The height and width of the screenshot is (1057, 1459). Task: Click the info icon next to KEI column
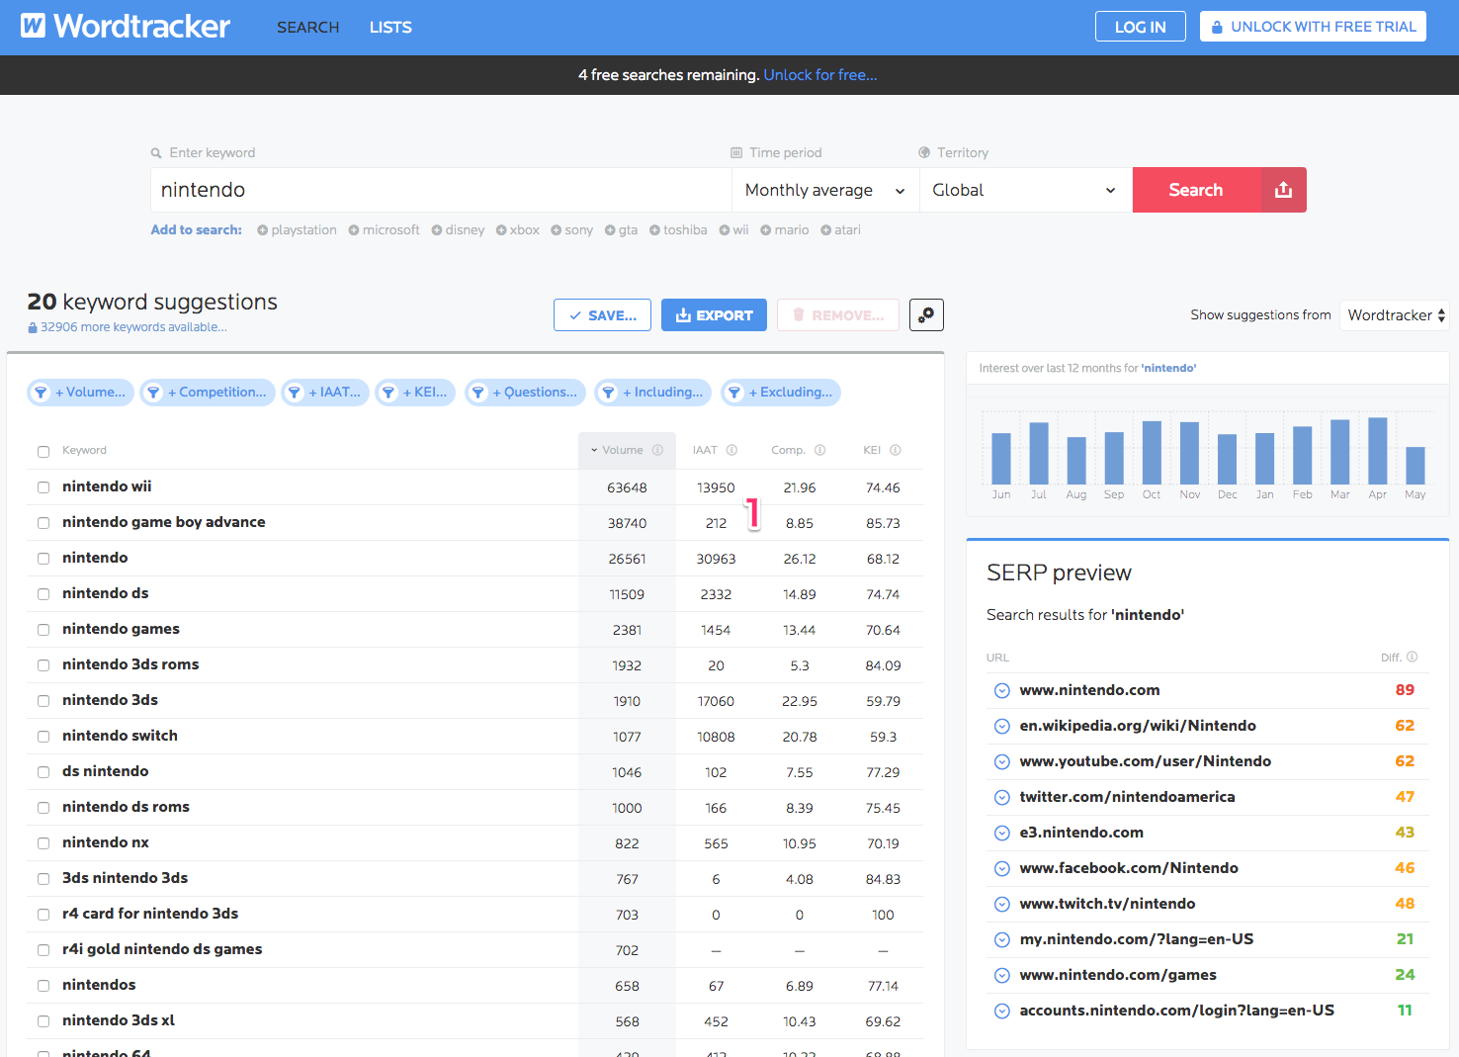[x=895, y=450]
